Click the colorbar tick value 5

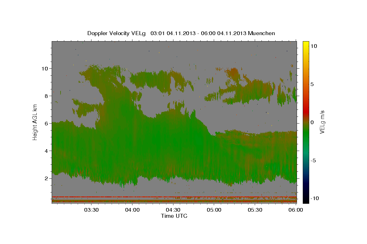point(312,84)
